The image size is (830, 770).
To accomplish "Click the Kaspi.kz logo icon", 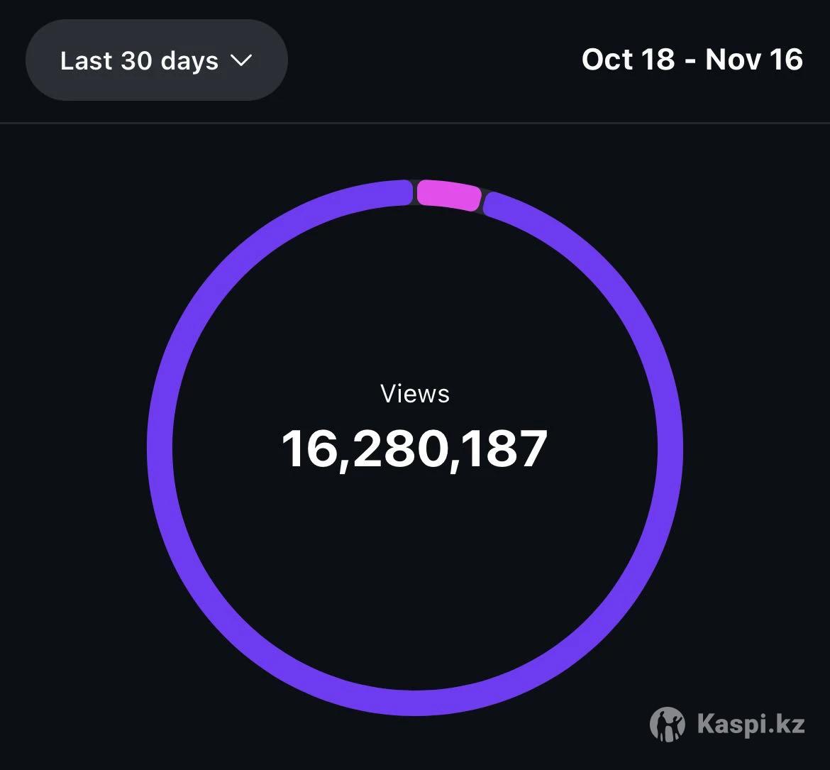I will [667, 725].
